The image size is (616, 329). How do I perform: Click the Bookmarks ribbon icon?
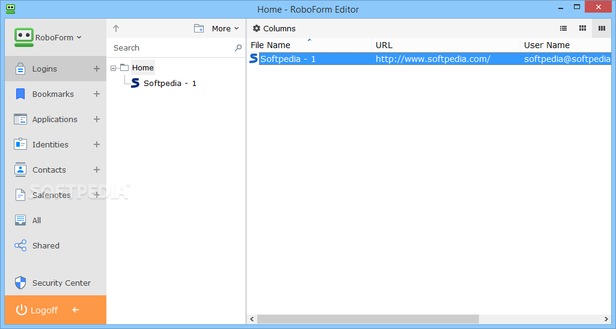pyautogui.click(x=20, y=94)
